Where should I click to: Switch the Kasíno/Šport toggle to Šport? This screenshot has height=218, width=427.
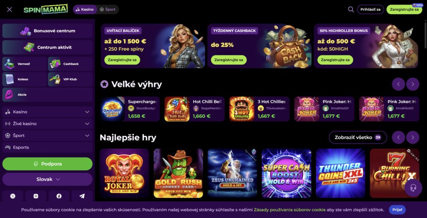[x=108, y=9]
